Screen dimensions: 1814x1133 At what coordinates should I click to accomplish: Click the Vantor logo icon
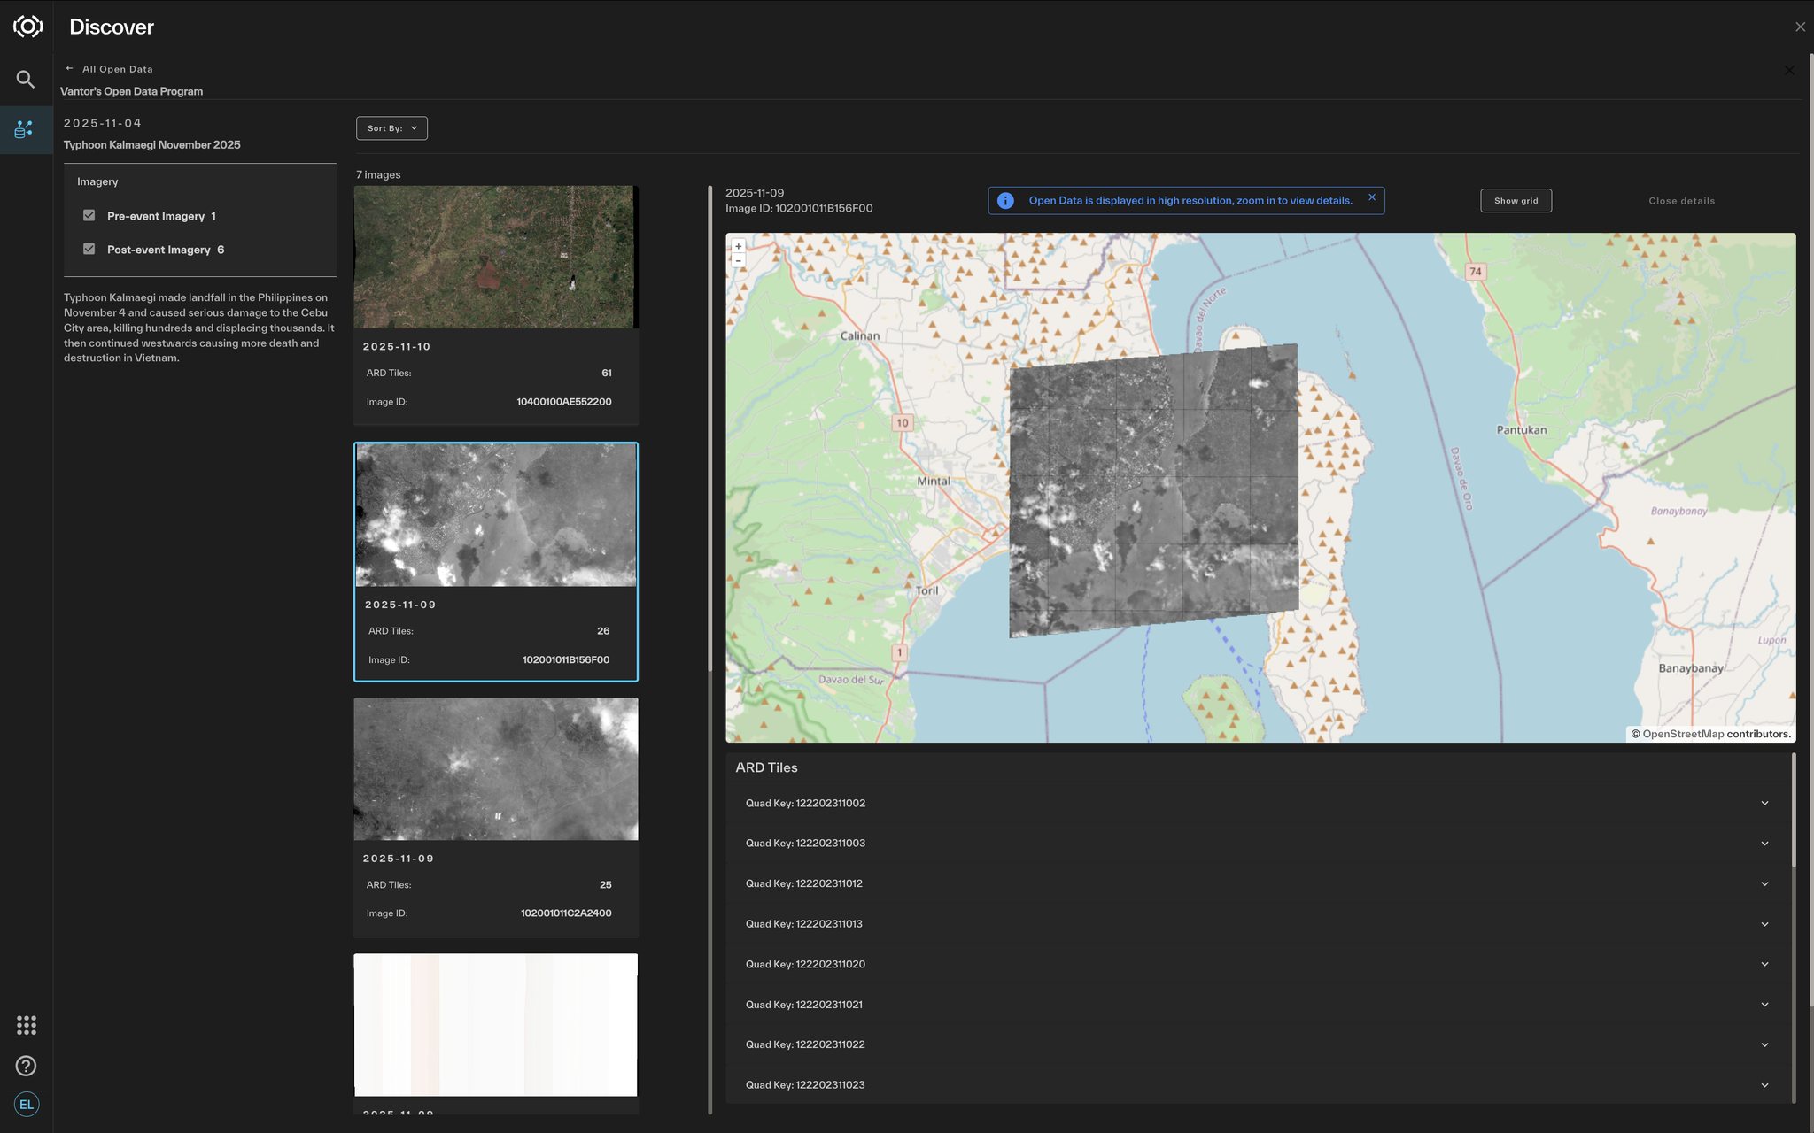(27, 27)
